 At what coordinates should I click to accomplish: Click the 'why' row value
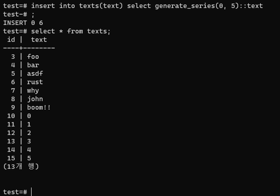coord(33,90)
